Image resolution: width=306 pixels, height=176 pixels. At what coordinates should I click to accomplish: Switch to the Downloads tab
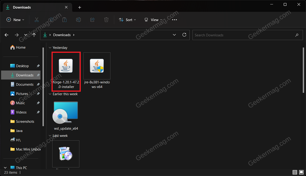coord(37,7)
